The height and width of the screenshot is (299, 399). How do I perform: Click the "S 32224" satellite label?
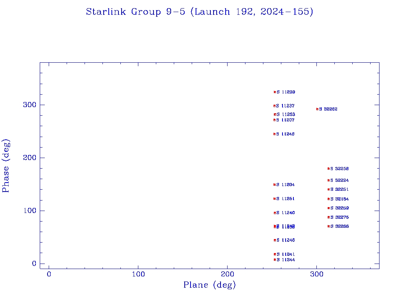point(339,181)
